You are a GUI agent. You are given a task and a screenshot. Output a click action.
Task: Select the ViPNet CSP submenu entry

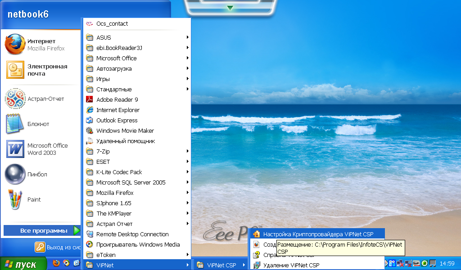coord(221,265)
